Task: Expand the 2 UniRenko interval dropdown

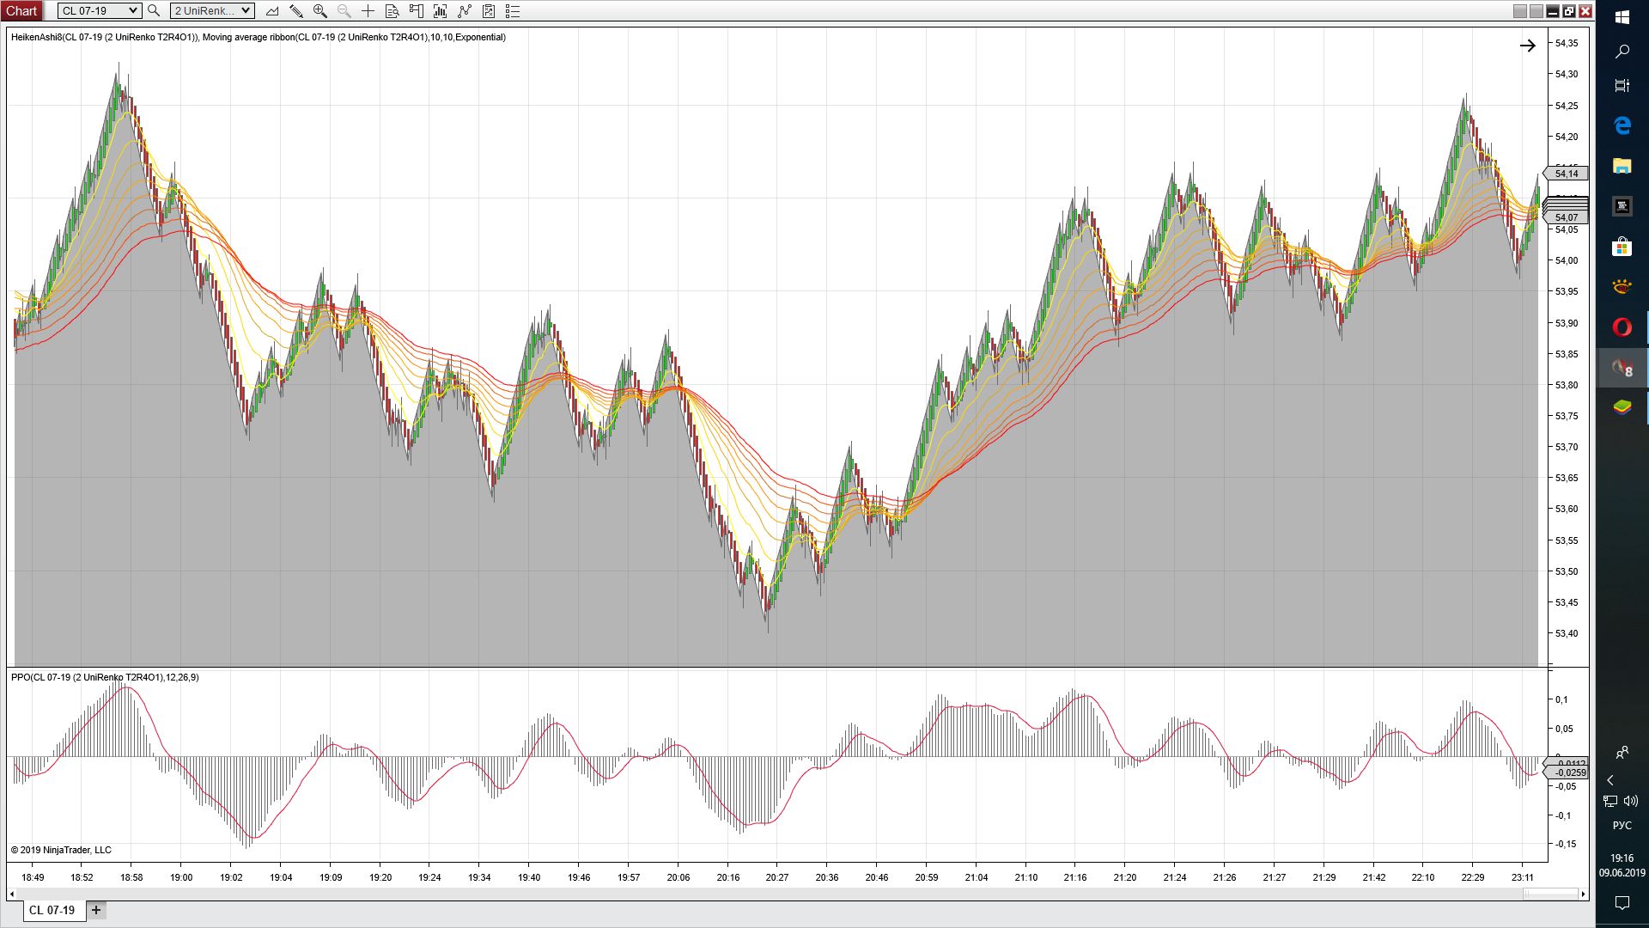Action: [x=212, y=11]
